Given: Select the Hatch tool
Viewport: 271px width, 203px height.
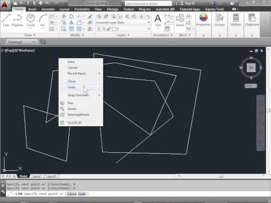Looking at the screenshot, I should (x=51, y=29).
